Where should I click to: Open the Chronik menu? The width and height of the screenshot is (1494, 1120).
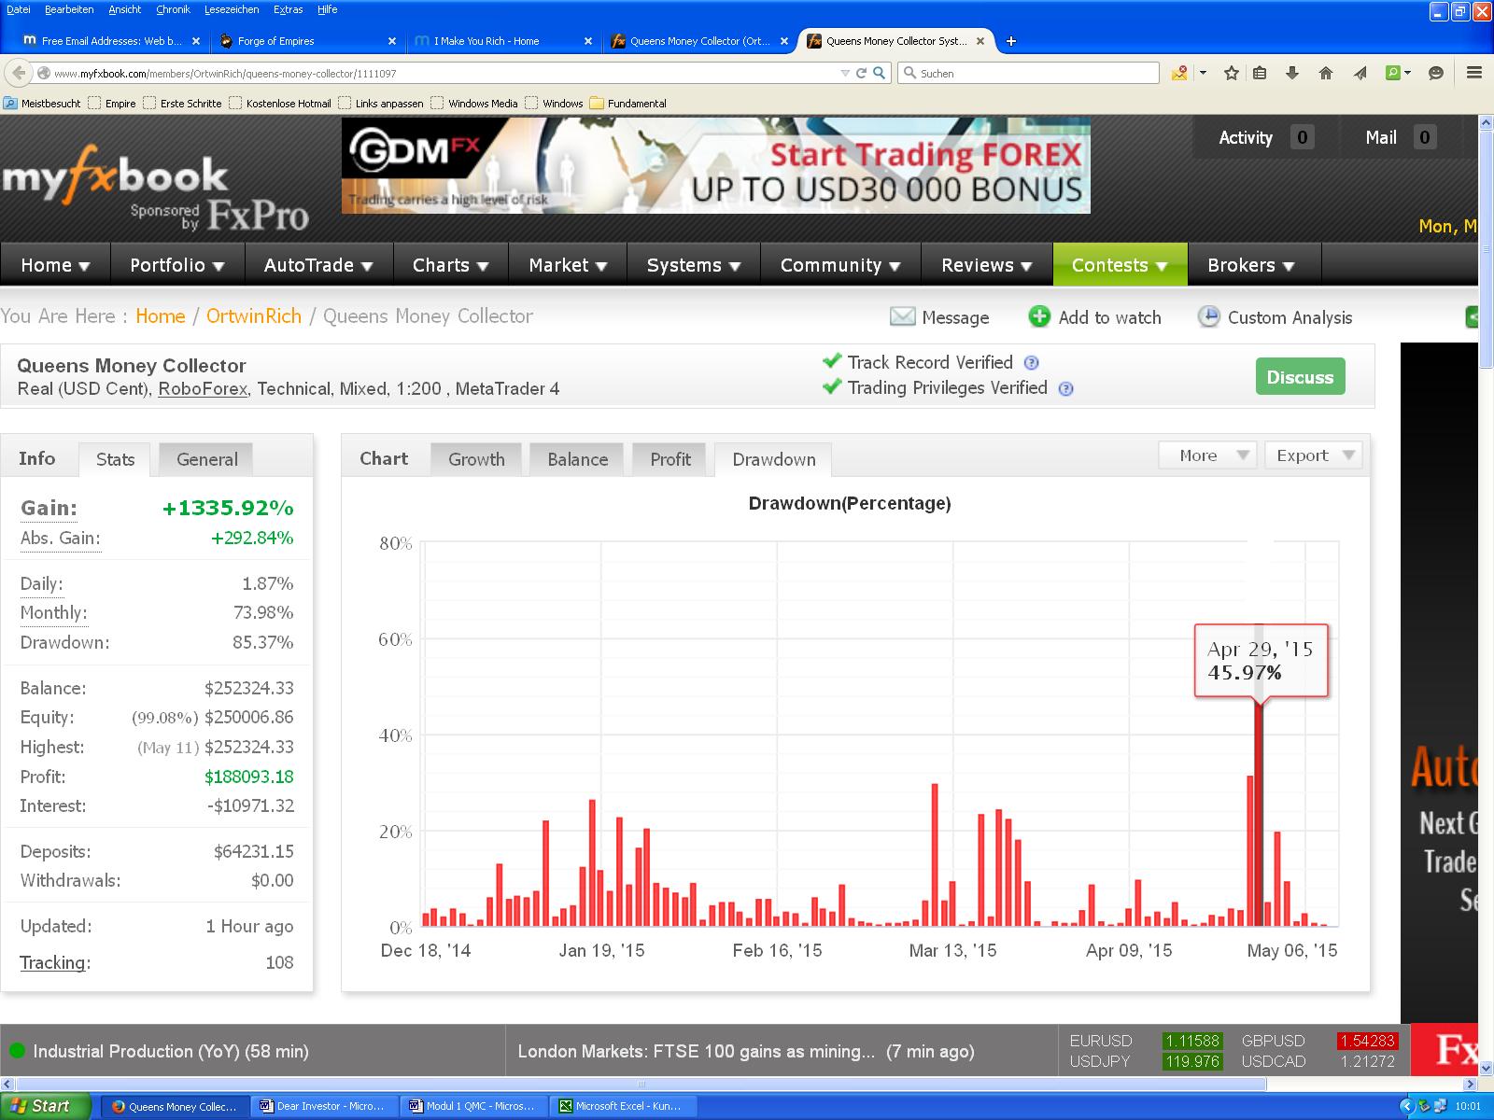pos(173,9)
